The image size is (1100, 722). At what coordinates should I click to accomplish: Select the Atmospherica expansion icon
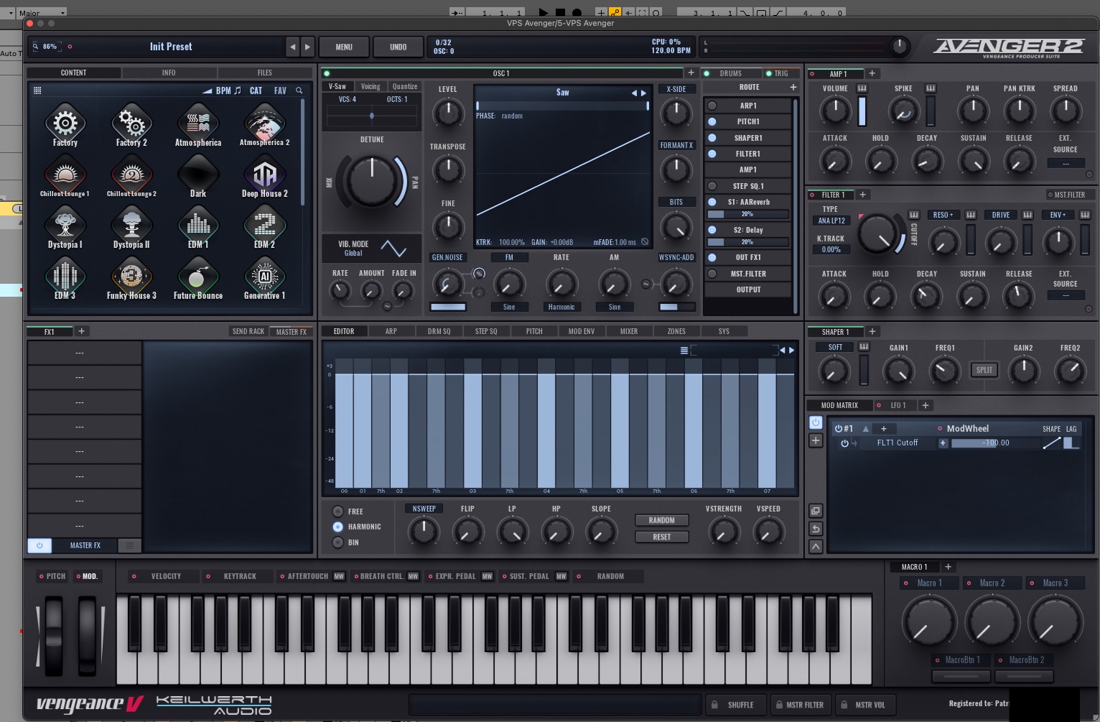(x=198, y=124)
